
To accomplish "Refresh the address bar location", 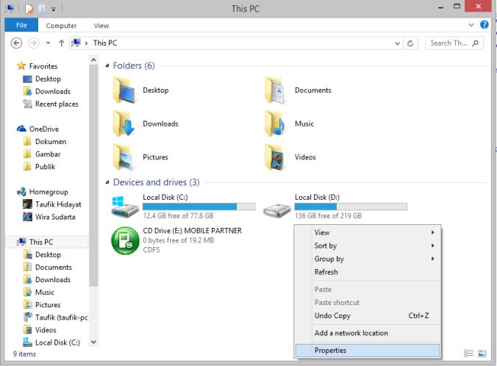I will [x=410, y=43].
